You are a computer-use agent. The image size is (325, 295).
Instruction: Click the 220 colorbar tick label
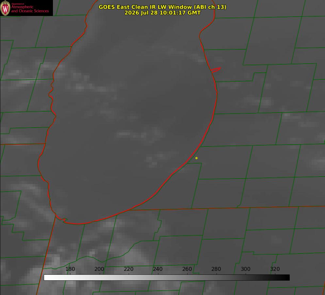coord(128,269)
